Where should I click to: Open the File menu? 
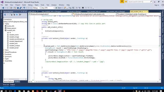tap(2, 5)
